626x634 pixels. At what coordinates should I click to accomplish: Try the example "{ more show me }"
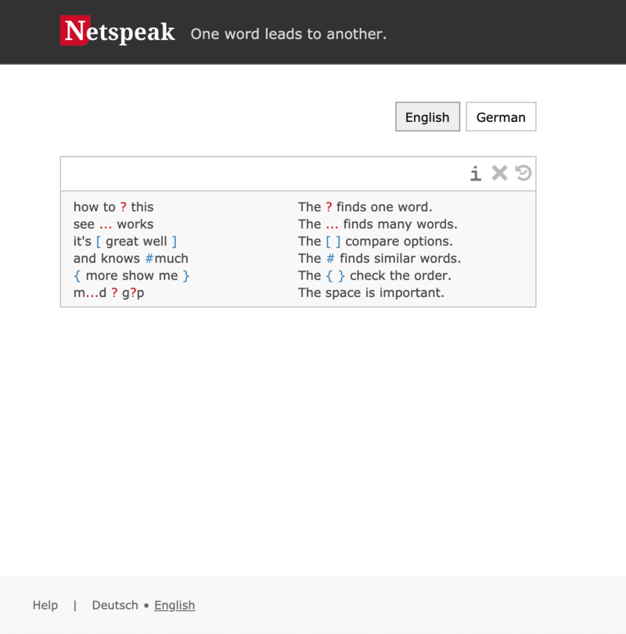pyautogui.click(x=131, y=276)
